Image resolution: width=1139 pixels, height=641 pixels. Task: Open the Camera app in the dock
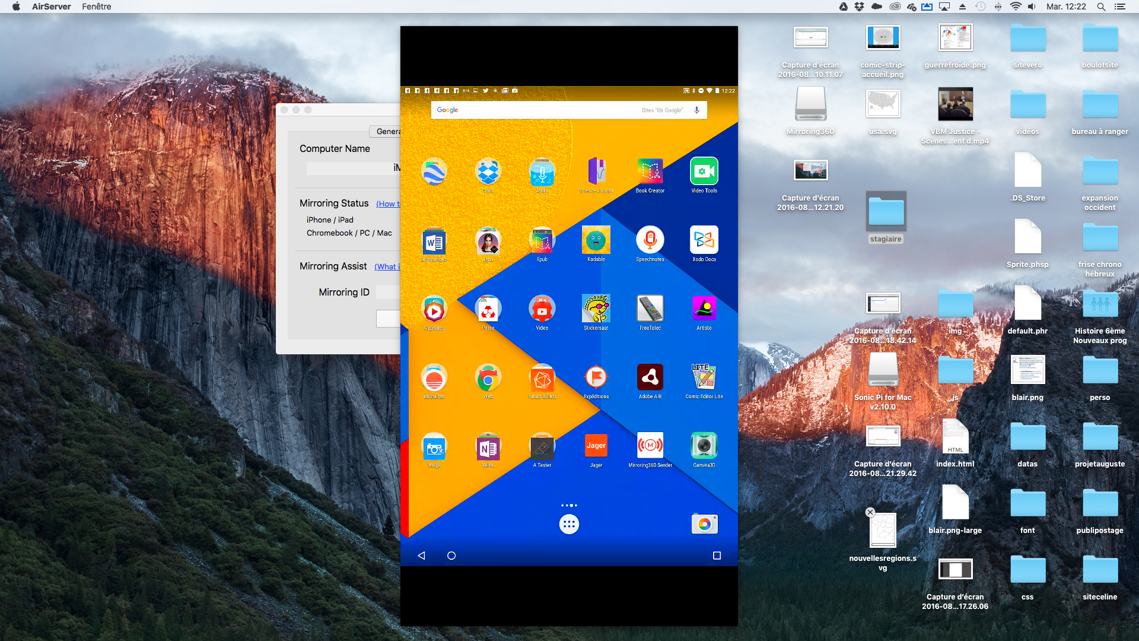[x=704, y=524]
